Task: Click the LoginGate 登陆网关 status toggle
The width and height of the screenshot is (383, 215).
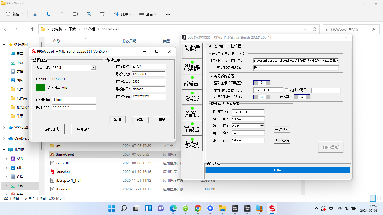Action: [x=192, y=97]
